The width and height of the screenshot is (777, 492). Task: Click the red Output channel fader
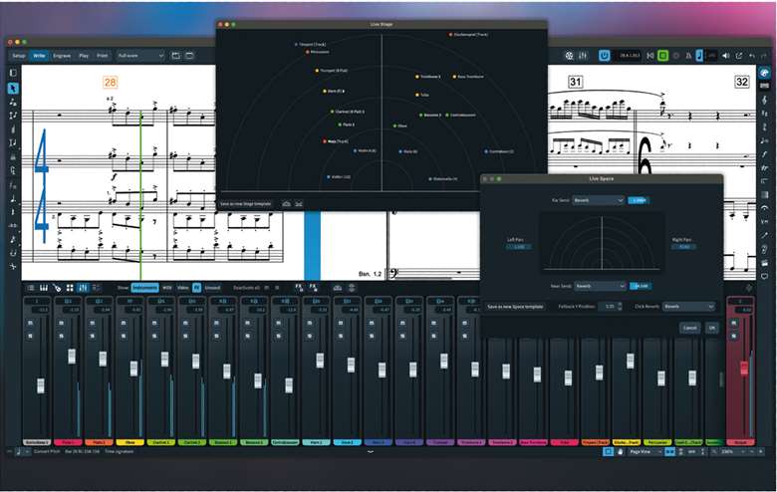[743, 368]
